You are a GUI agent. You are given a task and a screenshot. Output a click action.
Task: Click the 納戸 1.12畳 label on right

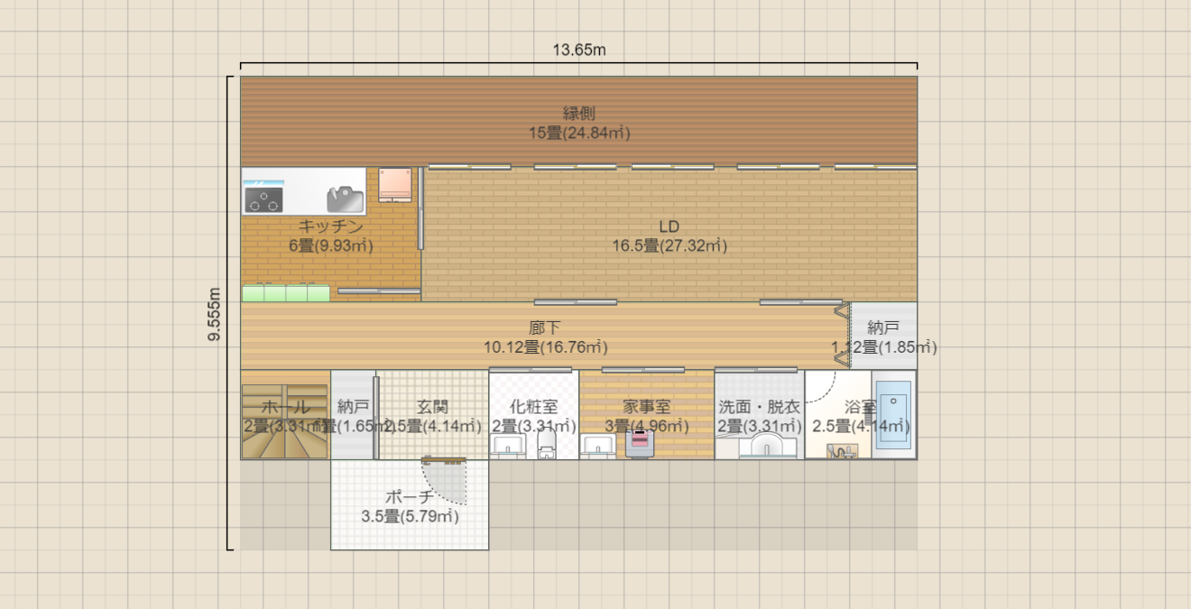(883, 337)
